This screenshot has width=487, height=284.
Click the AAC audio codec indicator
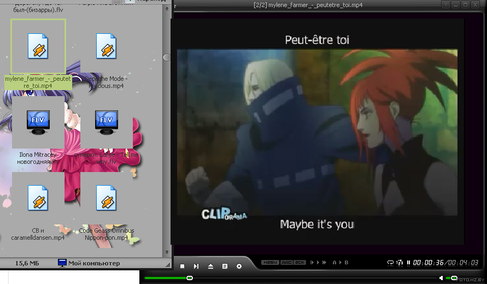click(x=286, y=263)
